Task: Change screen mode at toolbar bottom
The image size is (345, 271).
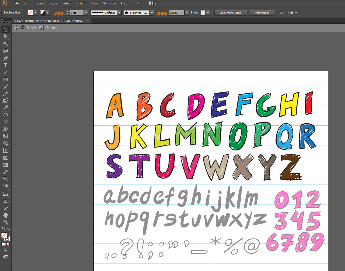Action: click(5, 257)
